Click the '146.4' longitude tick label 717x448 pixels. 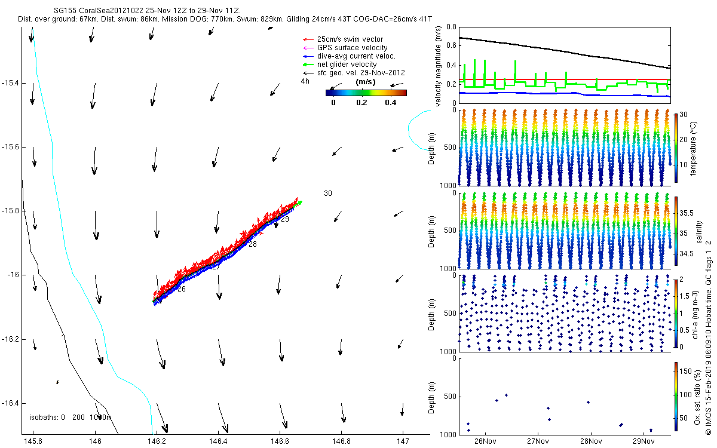[x=217, y=441]
